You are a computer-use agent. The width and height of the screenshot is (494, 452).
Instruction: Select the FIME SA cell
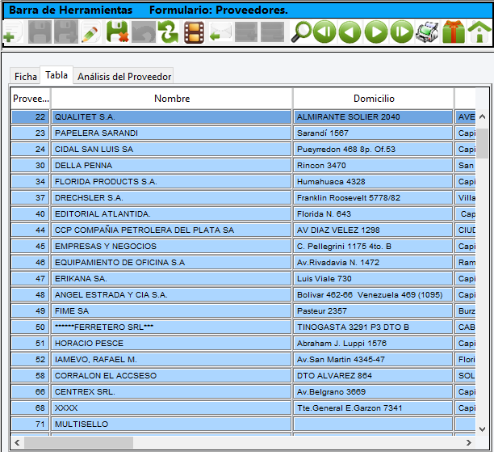(x=171, y=311)
